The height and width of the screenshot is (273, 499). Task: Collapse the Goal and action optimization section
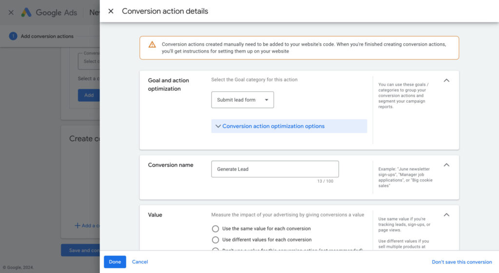446,80
